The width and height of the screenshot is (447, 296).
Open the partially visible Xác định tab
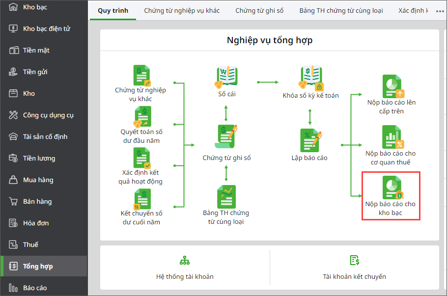pyautogui.click(x=413, y=10)
